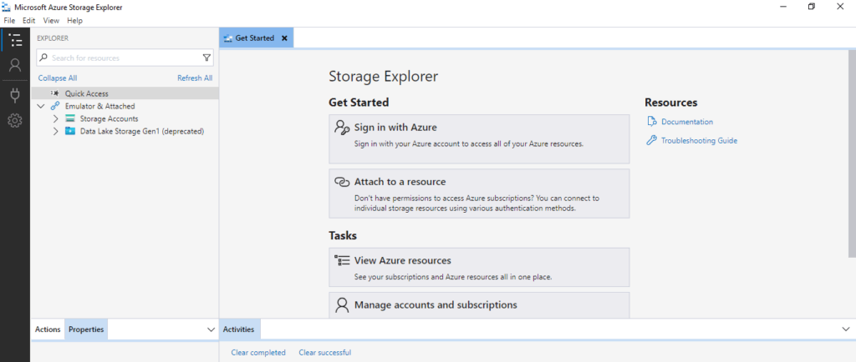Screen dimensions: 856x362
Task: Click the Emulator & Attached link icon
Action: (x=55, y=106)
